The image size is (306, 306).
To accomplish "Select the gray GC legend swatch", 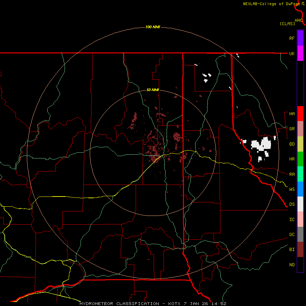I will [x=300, y=234].
